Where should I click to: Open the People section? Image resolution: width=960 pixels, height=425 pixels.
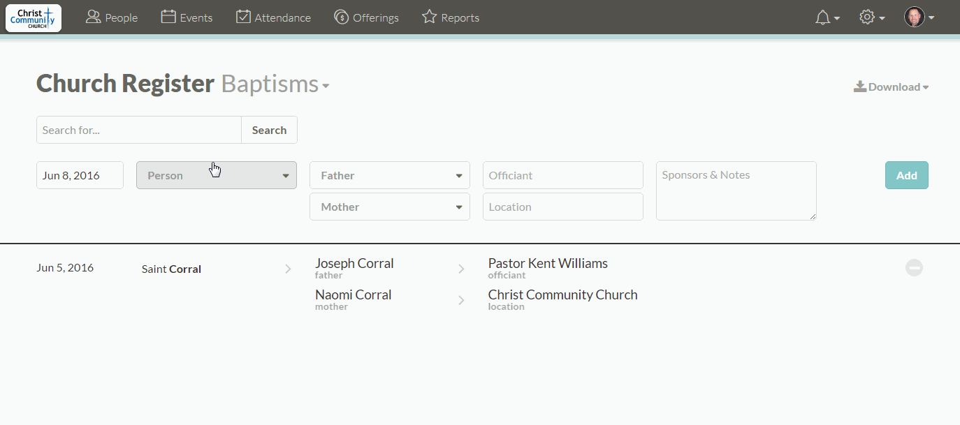click(x=112, y=17)
